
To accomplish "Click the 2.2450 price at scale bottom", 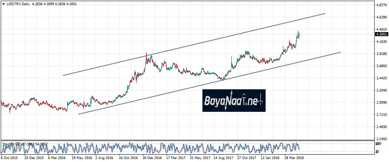I will (381, 139).
